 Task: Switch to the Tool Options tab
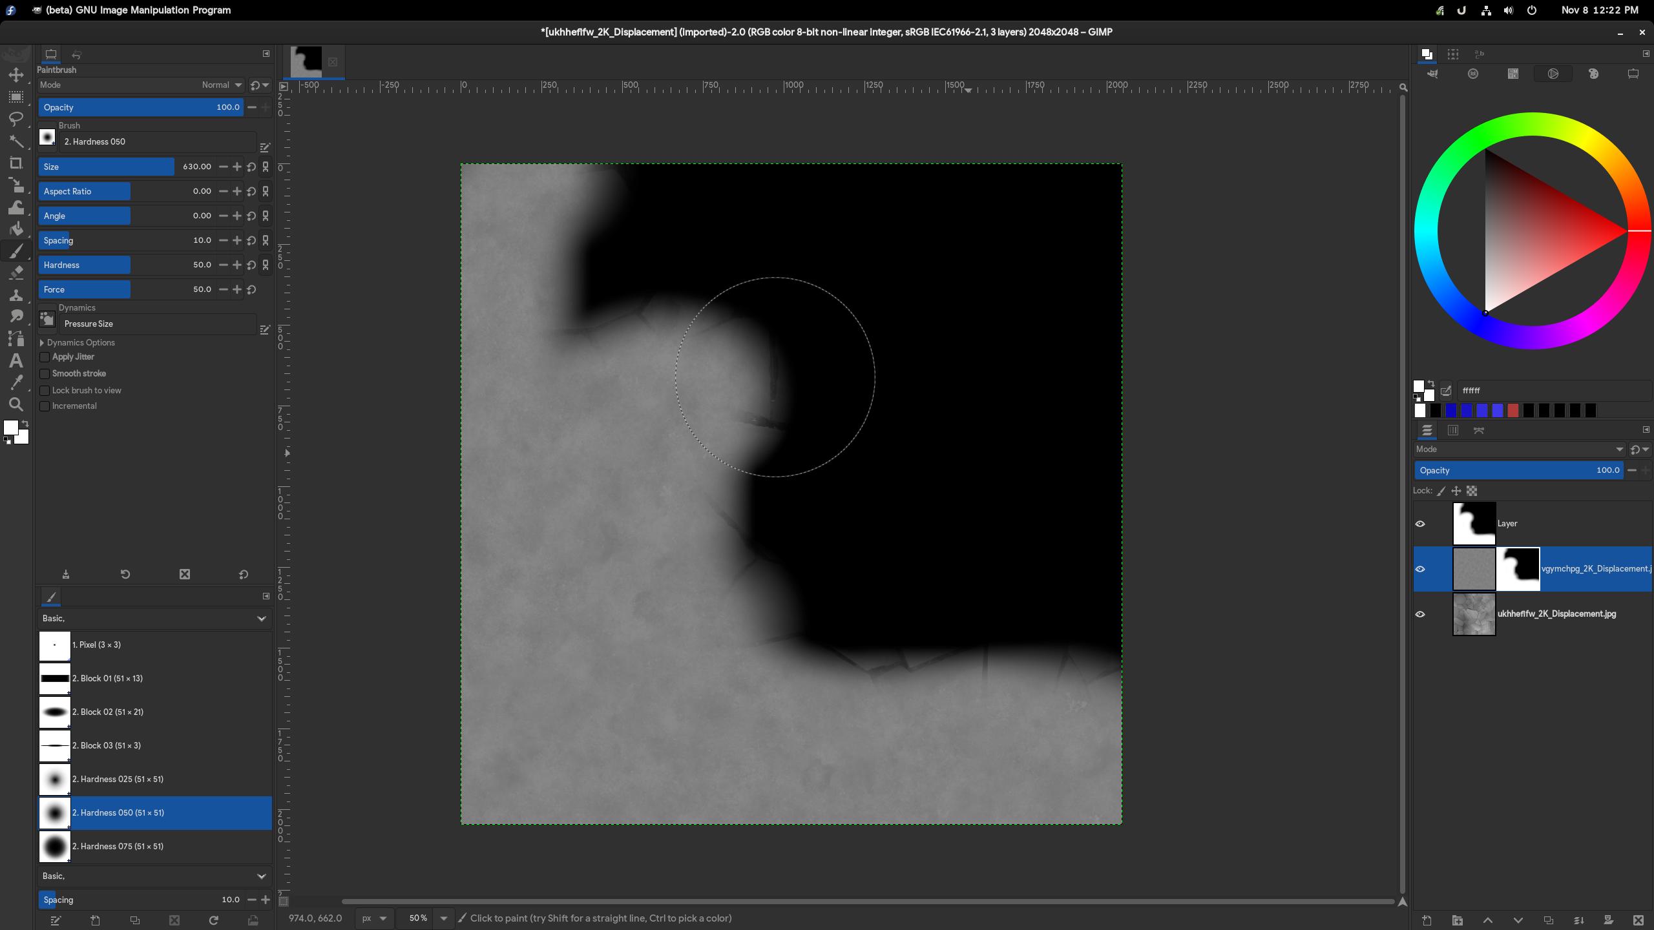(51, 54)
